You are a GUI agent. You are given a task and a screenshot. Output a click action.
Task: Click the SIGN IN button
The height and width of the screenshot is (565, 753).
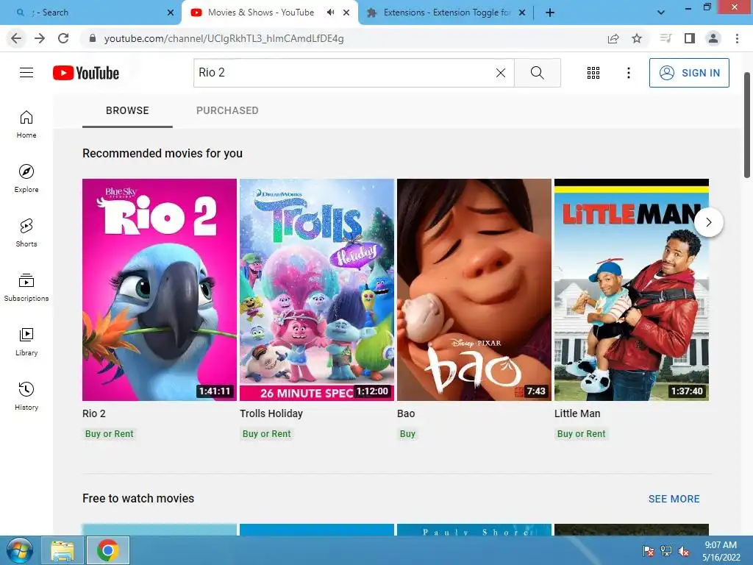tap(689, 73)
